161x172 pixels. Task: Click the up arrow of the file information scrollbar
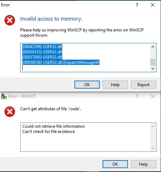click(x=153, y=126)
